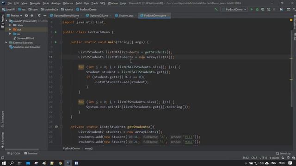Start debugging with the bug icon
Screen dimensions: 296x166
257,9
